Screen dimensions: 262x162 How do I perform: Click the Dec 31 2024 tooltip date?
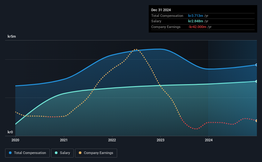coord(161,10)
